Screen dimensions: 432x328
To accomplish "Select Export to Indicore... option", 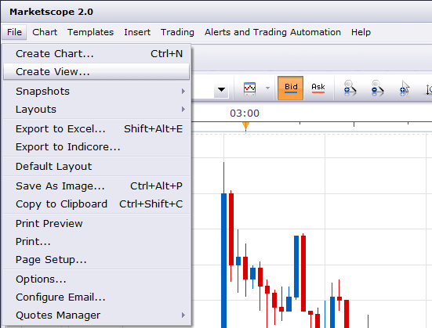I will click(x=96, y=147).
